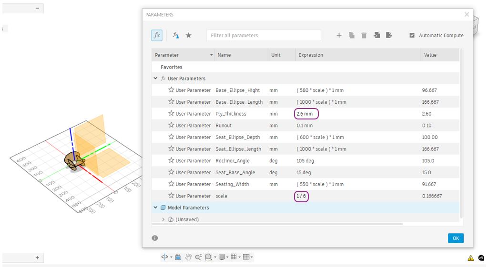Screen dimensions: 488x267
Task: Click the (Unsaved) document icon
Action: click(x=171, y=219)
